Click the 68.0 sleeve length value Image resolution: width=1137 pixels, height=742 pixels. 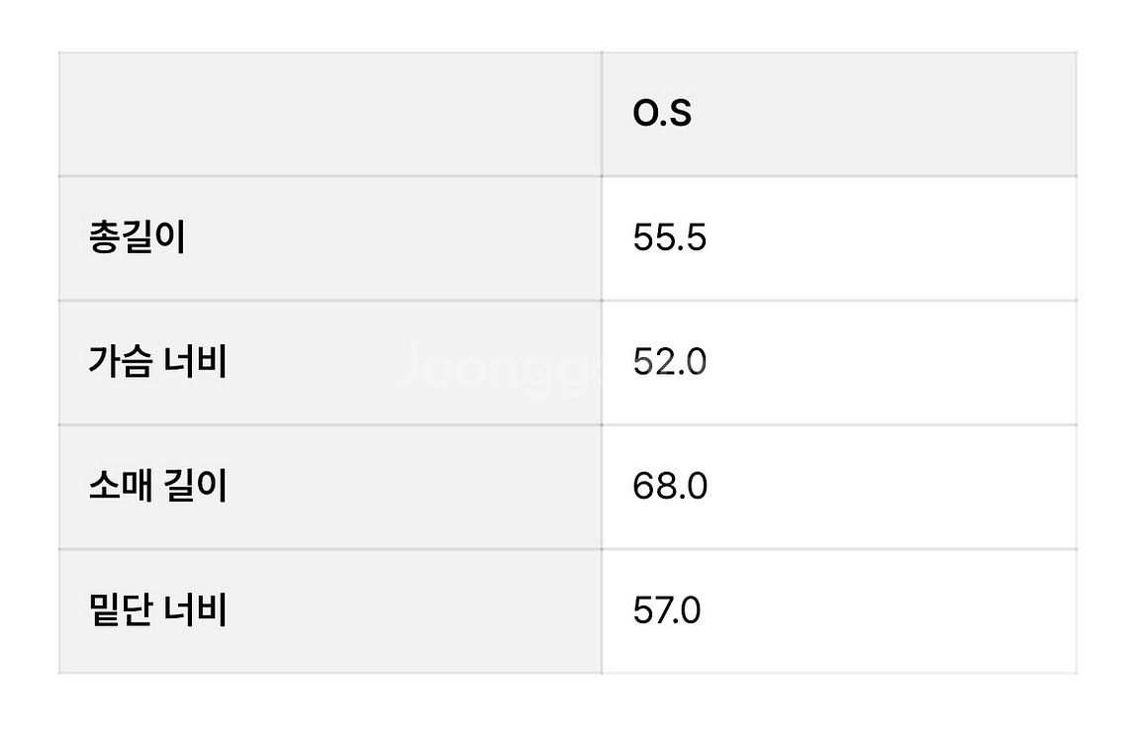click(669, 486)
